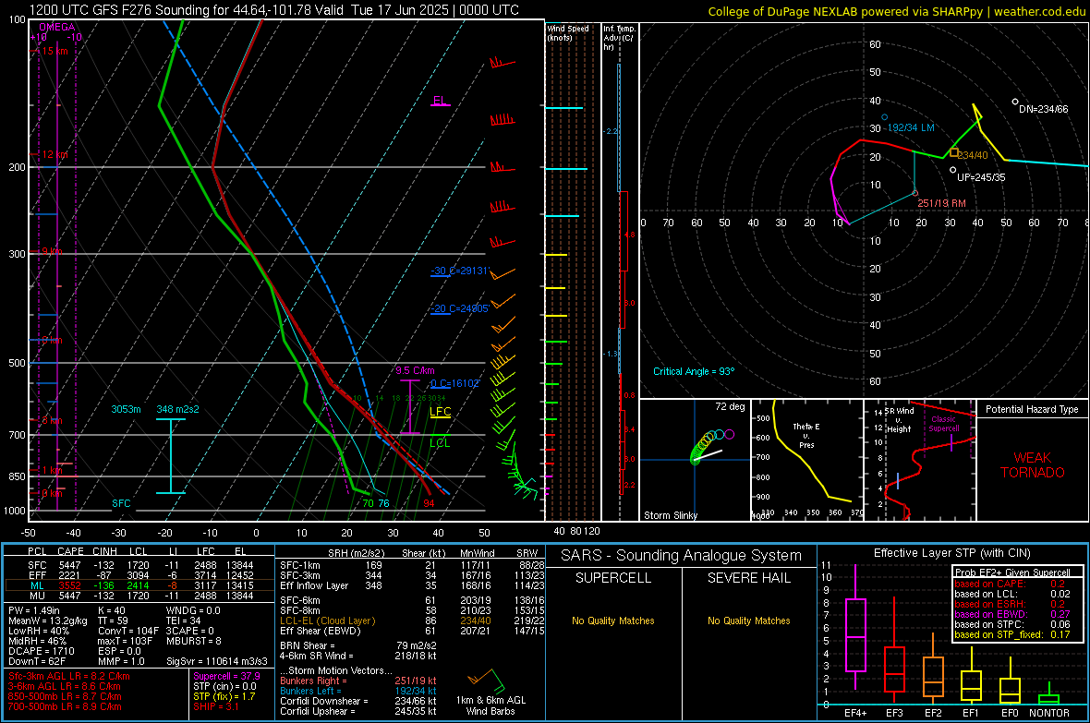Screen dimensions: 1090x723
Task: Click the green LCL marker label
Action: pyautogui.click(x=440, y=443)
